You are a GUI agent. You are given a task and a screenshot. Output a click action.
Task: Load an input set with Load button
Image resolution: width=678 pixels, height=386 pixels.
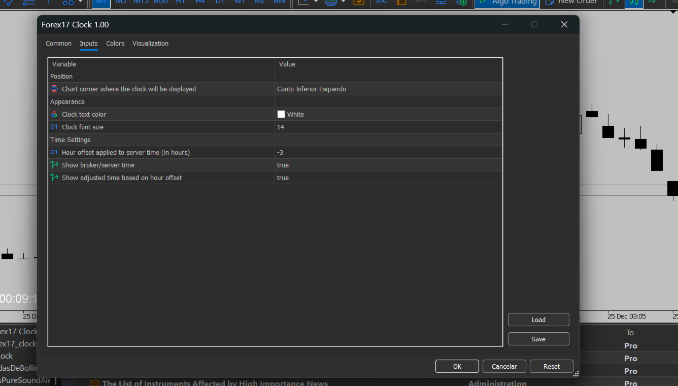tap(538, 320)
